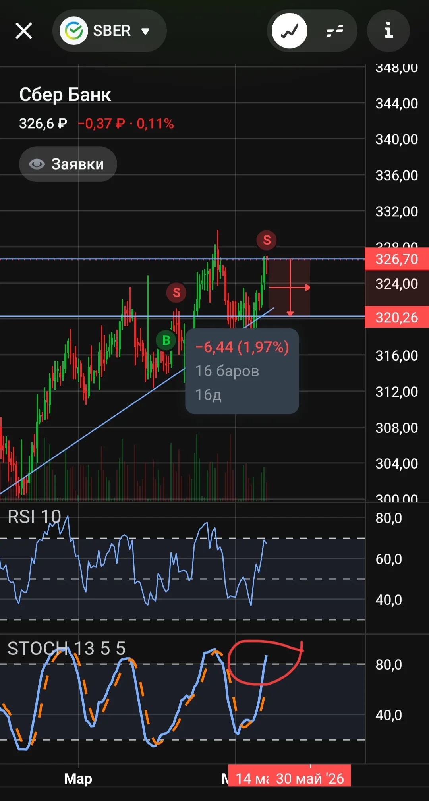This screenshot has width=429, height=801.
Task: Tap the green B buy marker
Action: pyautogui.click(x=166, y=340)
